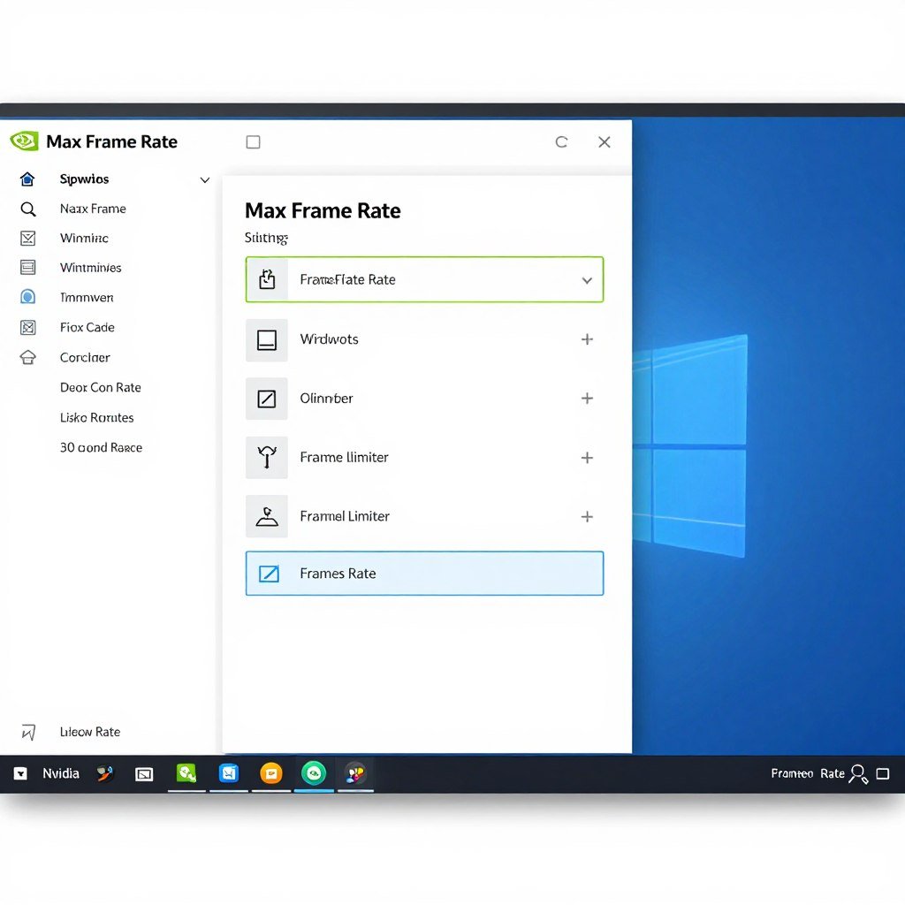Click the blue Tmnnwen profile icon
This screenshot has width=905, height=905.
click(x=27, y=297)
